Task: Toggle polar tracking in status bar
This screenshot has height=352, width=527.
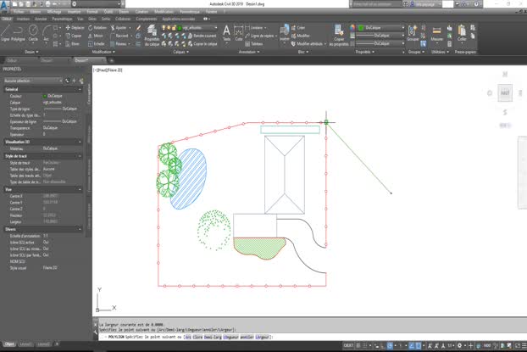Action: pos(390,345)
